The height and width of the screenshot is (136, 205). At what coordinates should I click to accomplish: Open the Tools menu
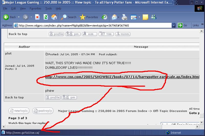[x=49, y=8]
